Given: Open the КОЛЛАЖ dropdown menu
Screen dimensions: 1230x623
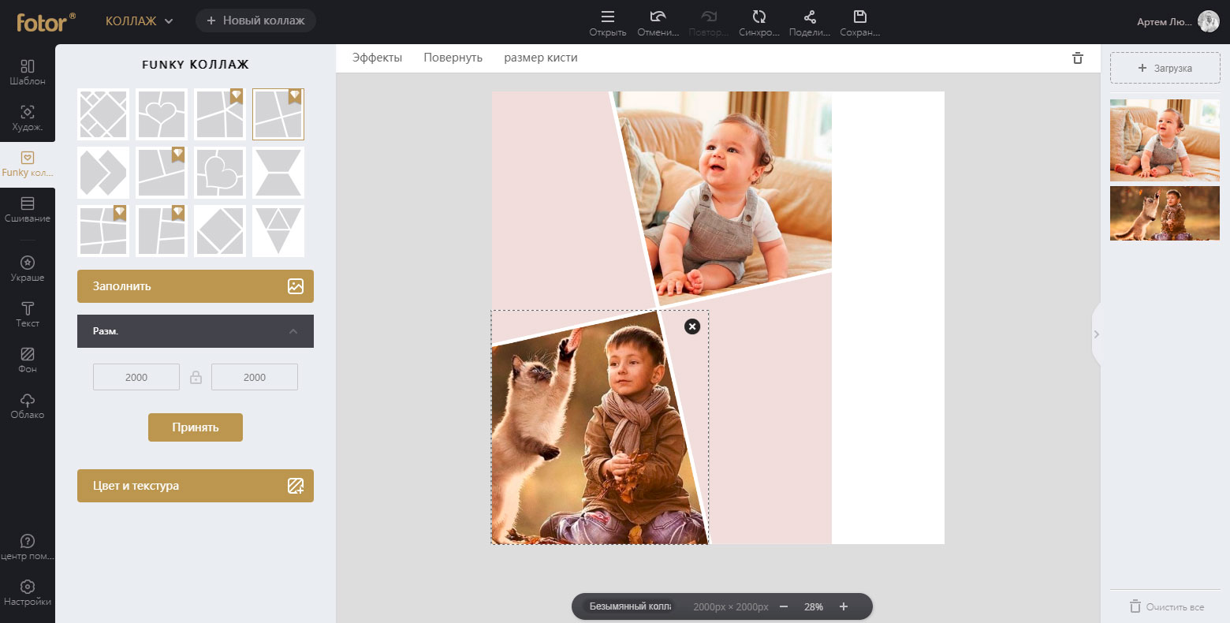Looking at the screenshot, I should 140,21.
